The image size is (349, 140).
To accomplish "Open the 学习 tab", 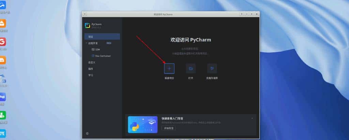I will pyautogui.click(x=91, y=75).
